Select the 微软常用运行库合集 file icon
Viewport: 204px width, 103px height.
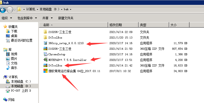[x=46, y=71]
